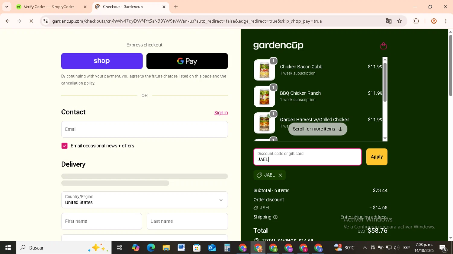Click the Chicken Bacon Cobb item name
Viewport: 453px width, 254px height.
301,67
